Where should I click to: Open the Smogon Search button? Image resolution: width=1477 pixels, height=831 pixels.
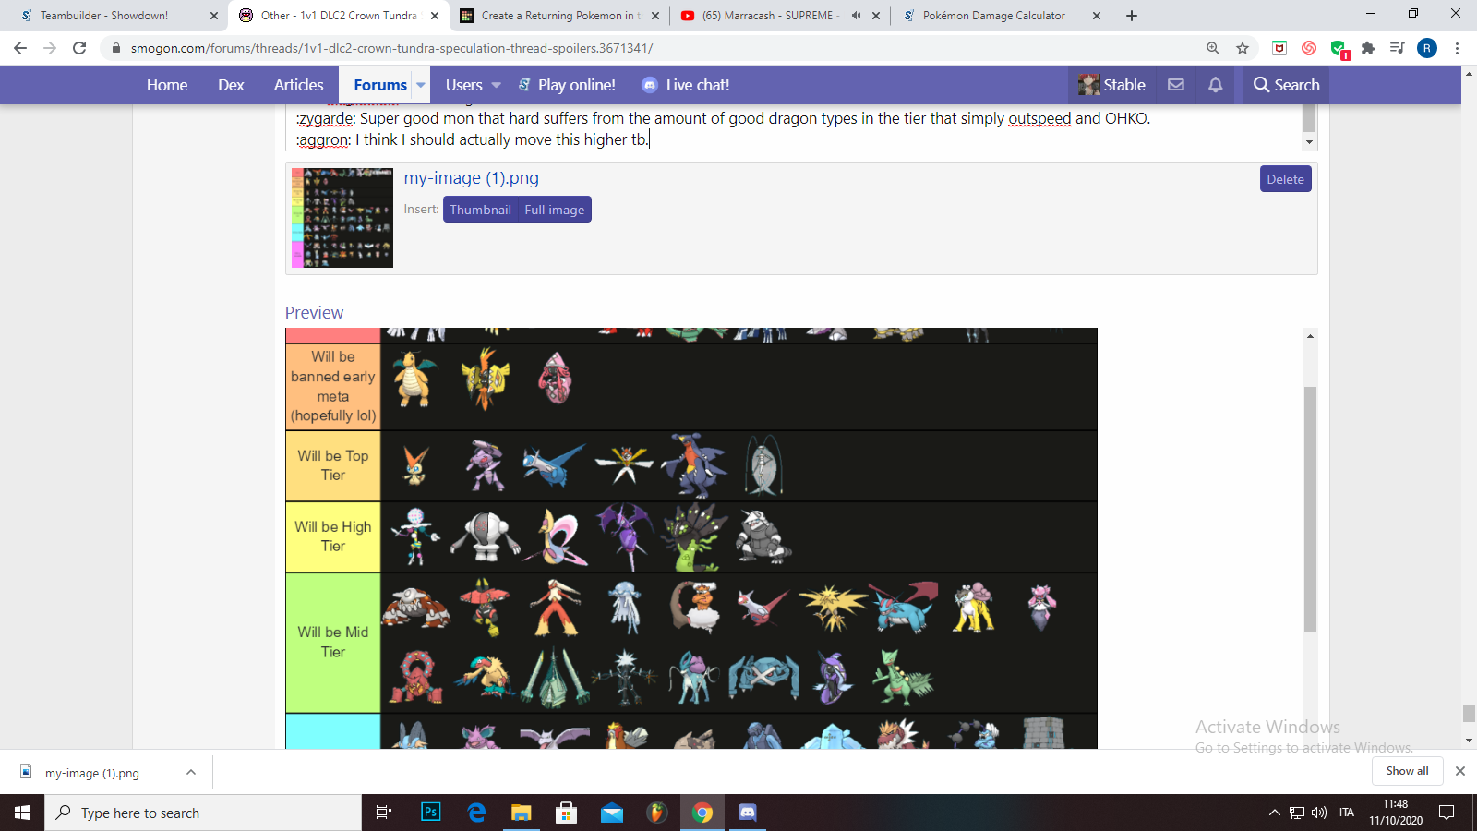(1286, 85)
